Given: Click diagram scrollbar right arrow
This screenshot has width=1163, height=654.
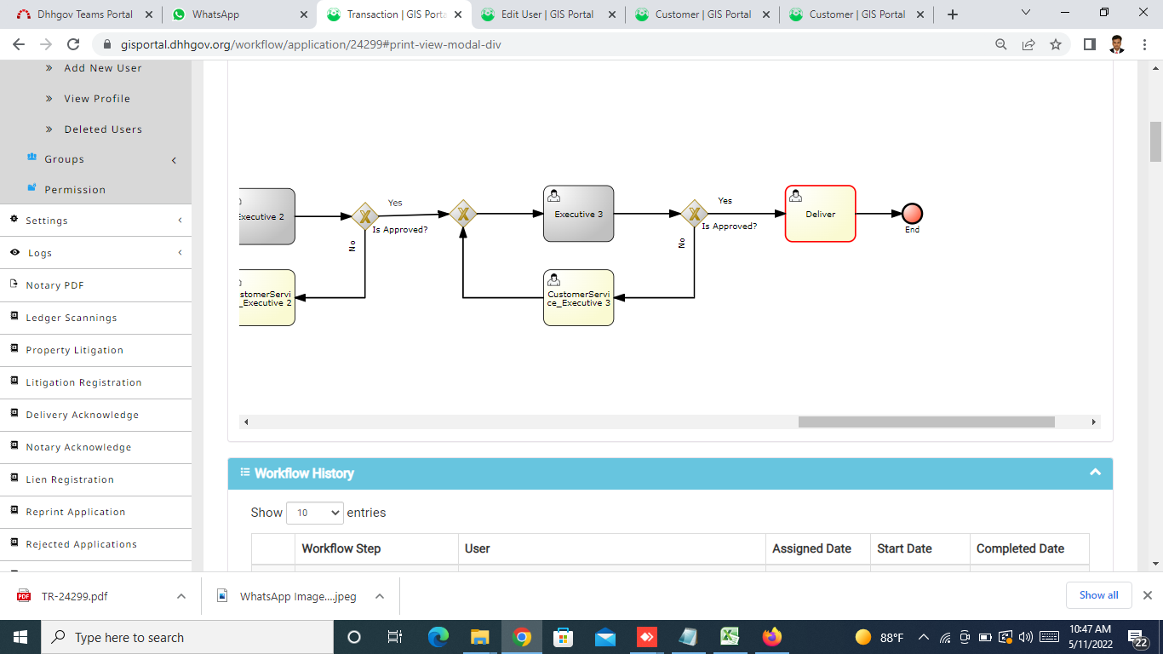Looking at the screenshot, I should pos(1094,422).
